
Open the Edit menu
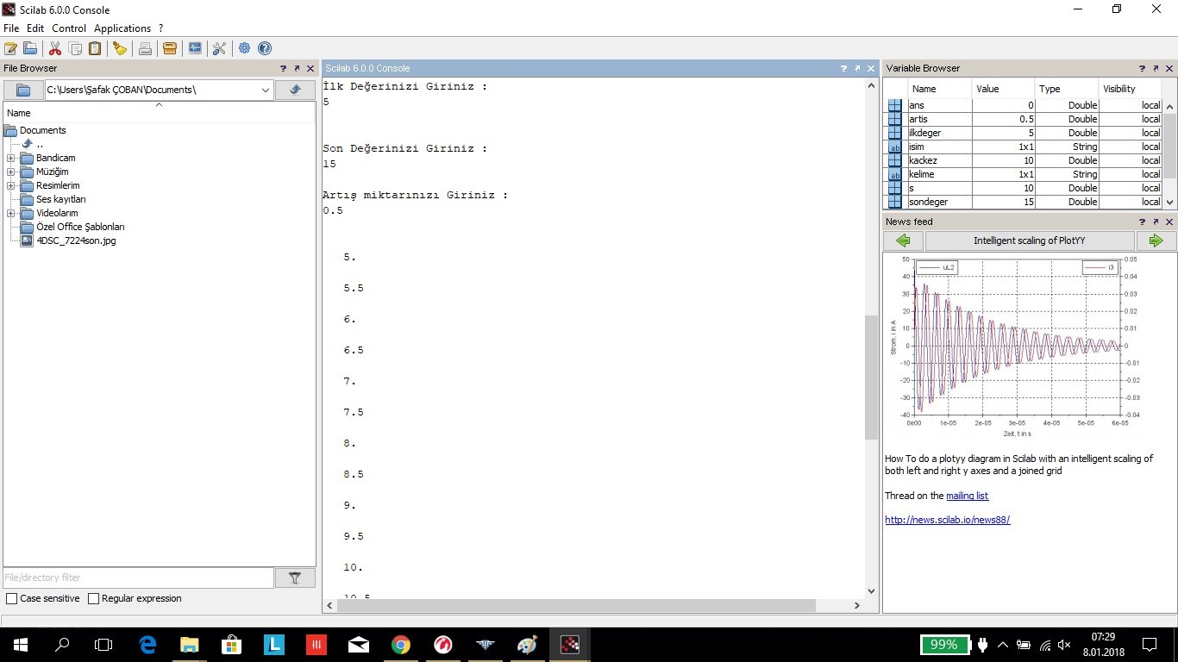point(35,28)
